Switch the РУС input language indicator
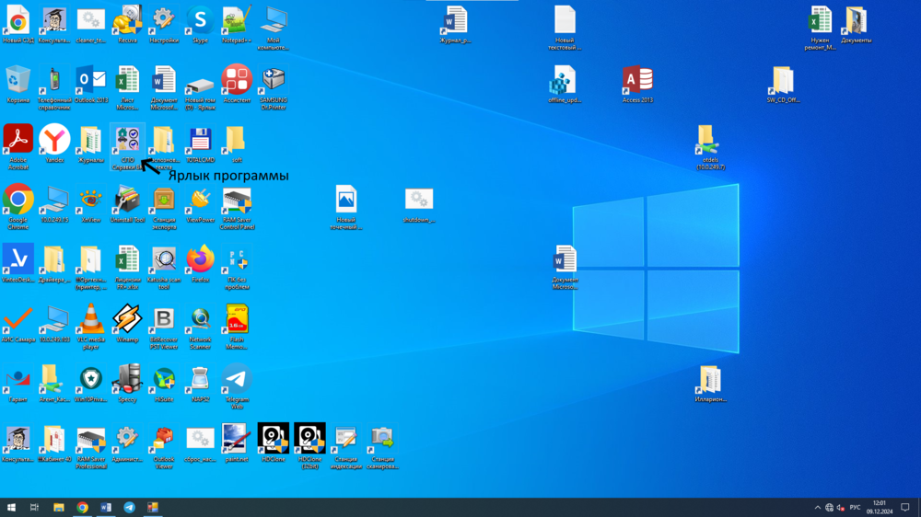 point(855,508)
